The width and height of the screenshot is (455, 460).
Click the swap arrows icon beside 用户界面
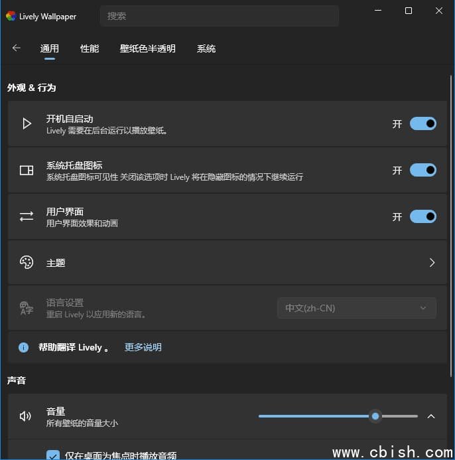(27, 216)
